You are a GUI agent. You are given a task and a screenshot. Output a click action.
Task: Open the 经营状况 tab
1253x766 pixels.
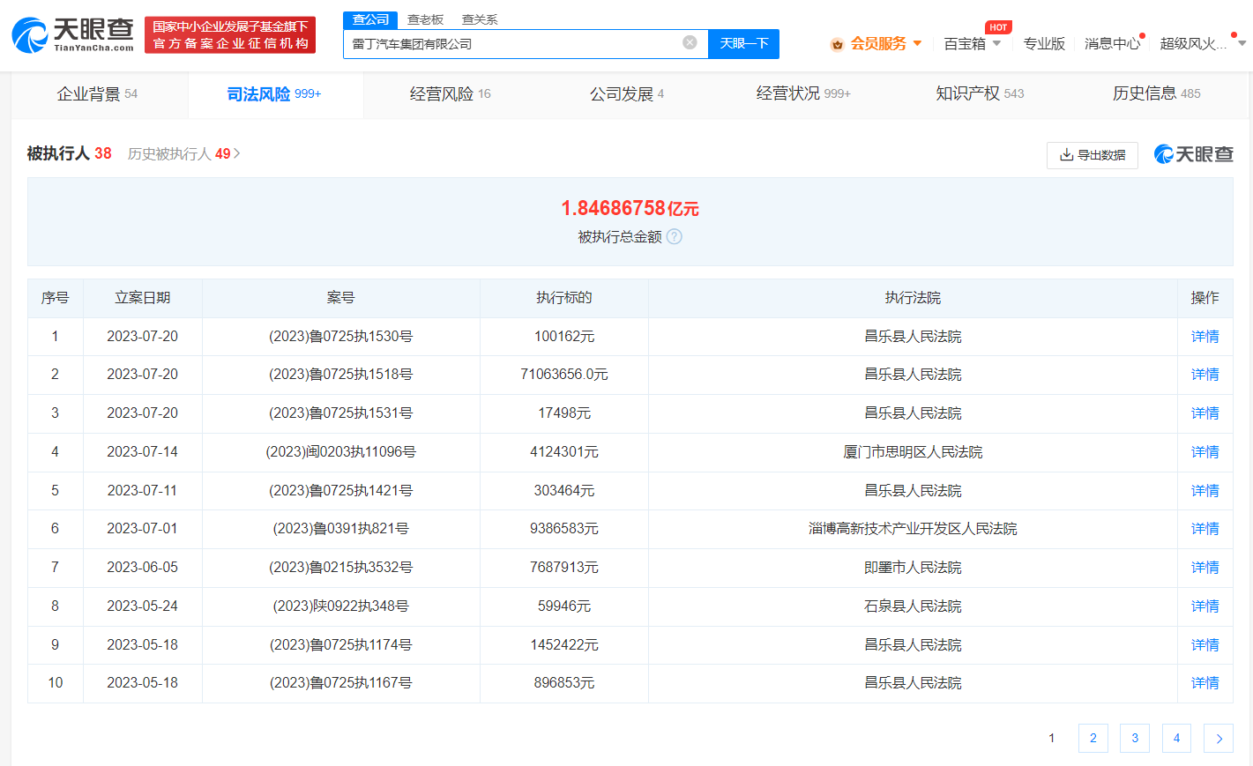tap(803, 94)
